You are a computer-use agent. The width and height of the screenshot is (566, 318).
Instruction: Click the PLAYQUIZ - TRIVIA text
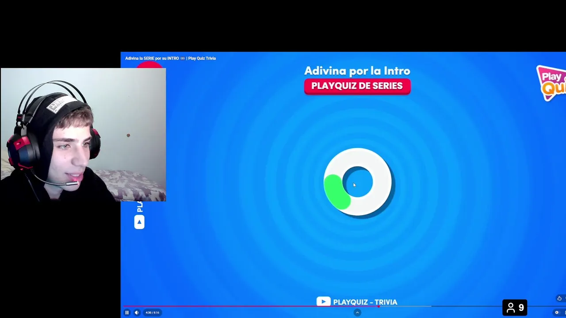coord(365,302)
